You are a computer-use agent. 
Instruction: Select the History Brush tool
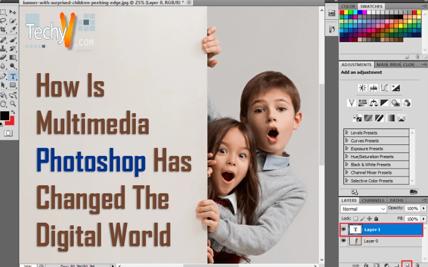click(x=12, y=49)
